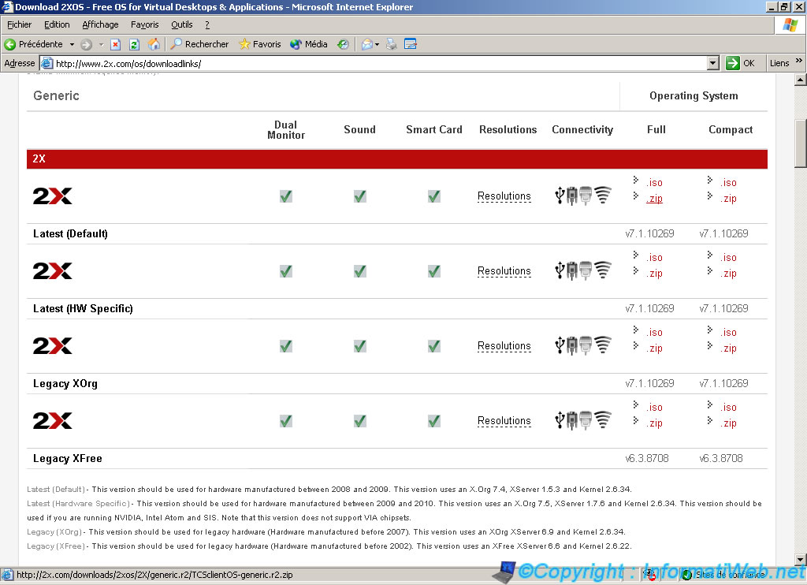This screenshot has height=585, width=807.
Task: Download Compact .iso for Latest (Default)
Action: tap(729, 183)
